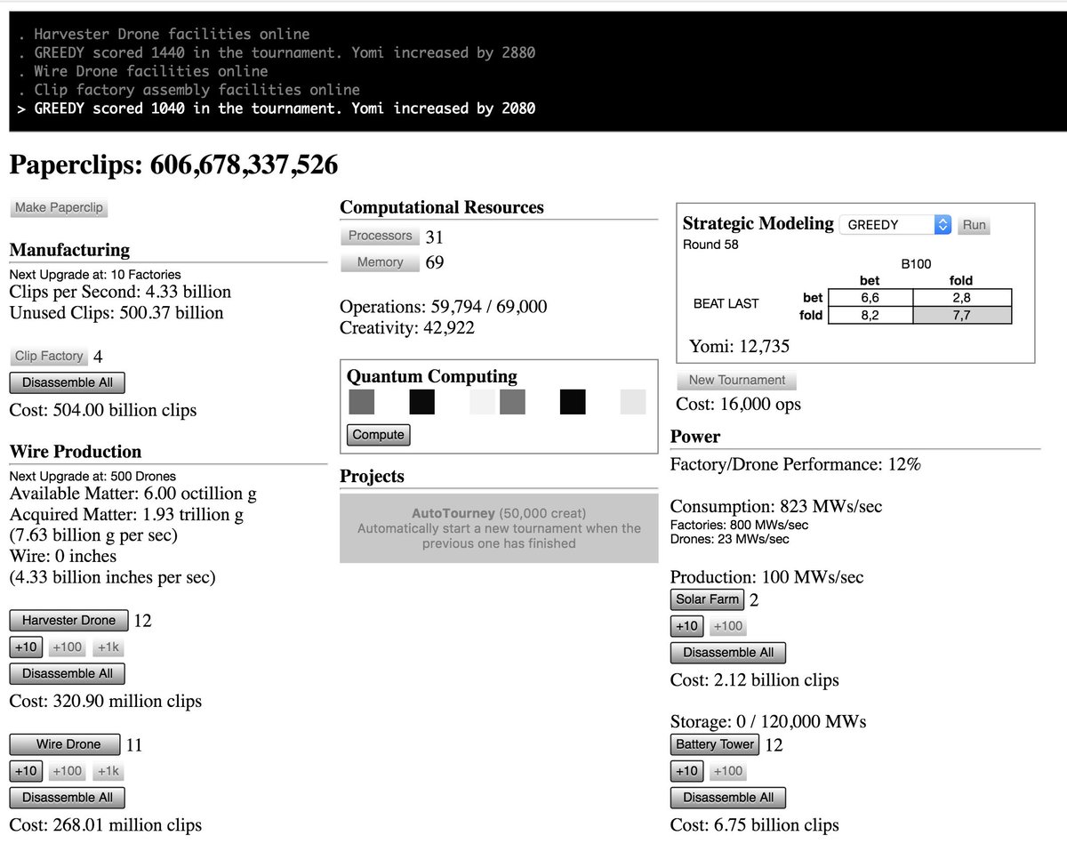This screenshot has width=1067, height=868.
Task: Add 10 Solar Farms
Action: click(686, 626)
